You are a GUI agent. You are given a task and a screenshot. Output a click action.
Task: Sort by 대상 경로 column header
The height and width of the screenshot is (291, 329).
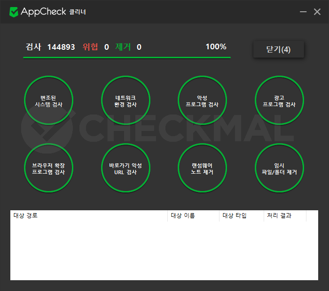[88, 216]
